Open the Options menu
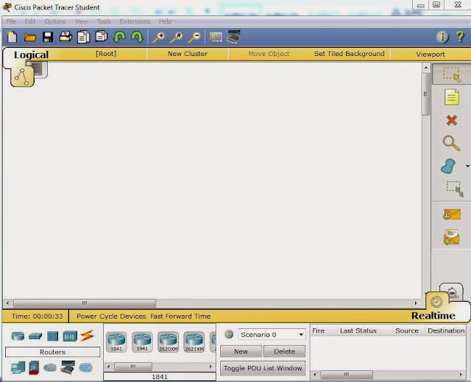This screenshot has width=471, height=382. tap(55, 21)
